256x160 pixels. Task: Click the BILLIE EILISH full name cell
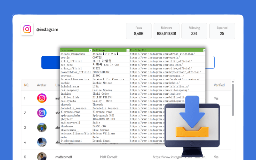tap(102, 97)
